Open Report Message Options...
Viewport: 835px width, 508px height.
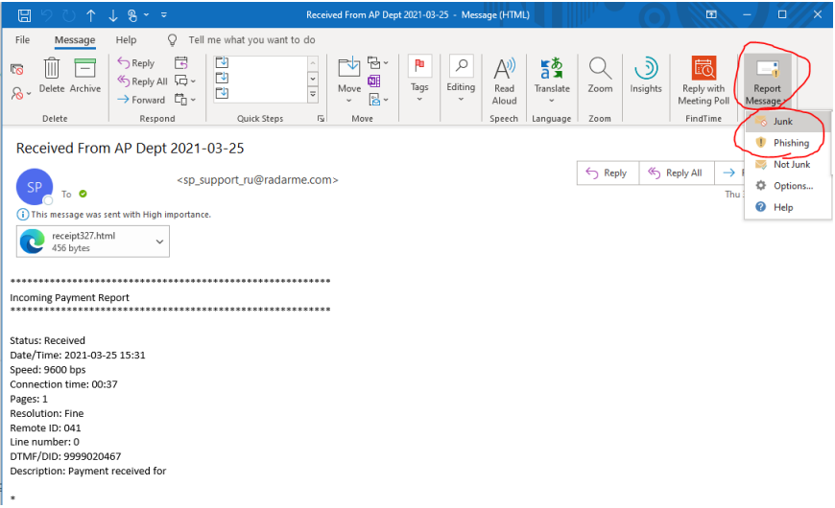(788, 186)
